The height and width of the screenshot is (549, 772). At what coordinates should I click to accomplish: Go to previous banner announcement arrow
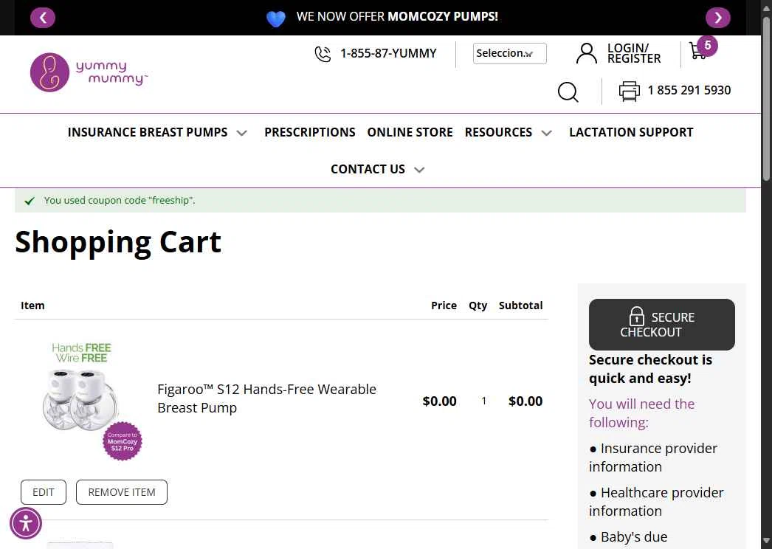click(43, 18)
